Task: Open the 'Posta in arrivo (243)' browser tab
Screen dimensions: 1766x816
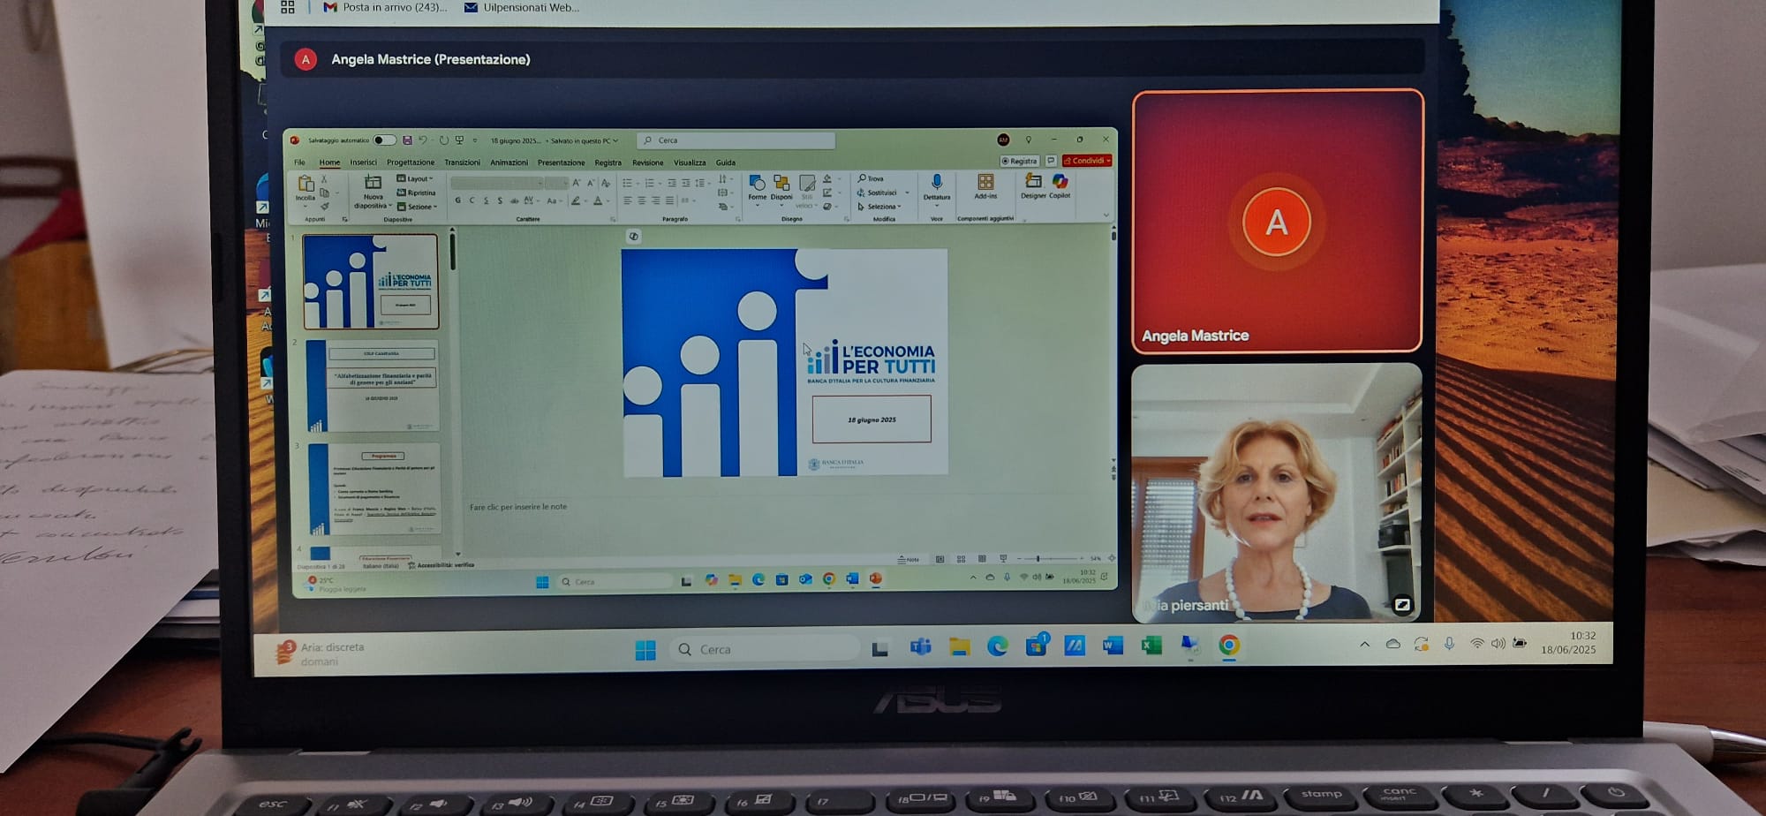Action: point(385,7)
